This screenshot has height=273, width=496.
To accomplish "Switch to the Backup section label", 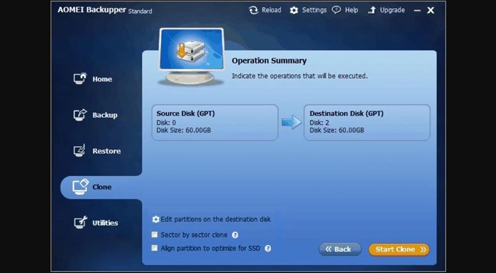I will 105,115.
